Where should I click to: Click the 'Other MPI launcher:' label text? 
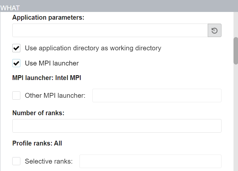click(55, 96)
